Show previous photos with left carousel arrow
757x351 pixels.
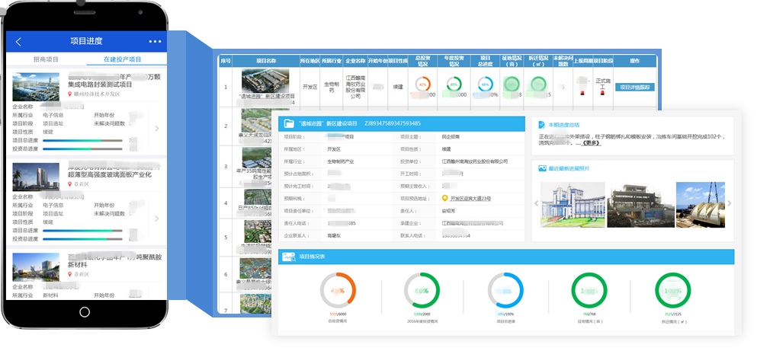[x=535, y=203]
